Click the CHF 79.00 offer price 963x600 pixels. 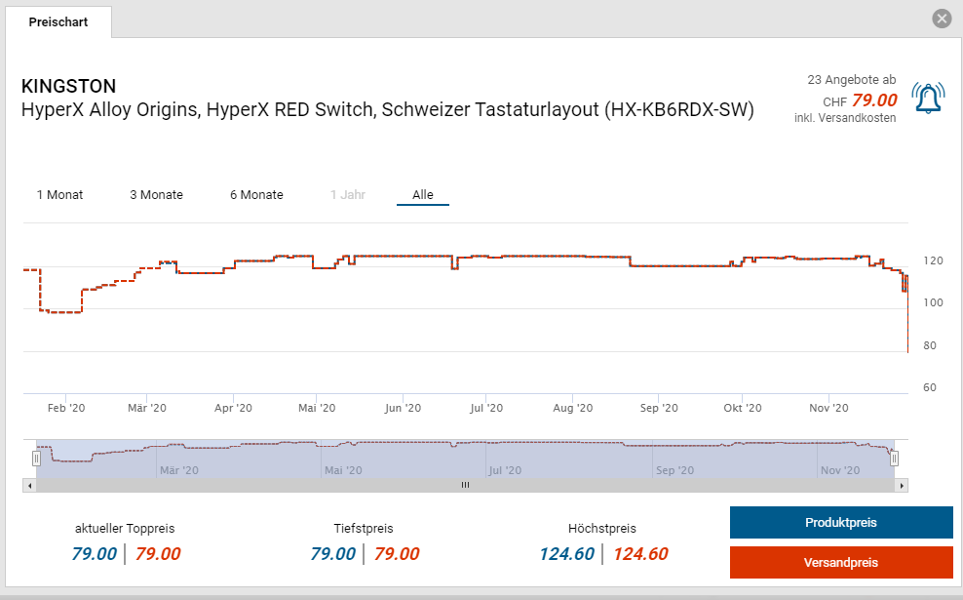tap(873, 100)
